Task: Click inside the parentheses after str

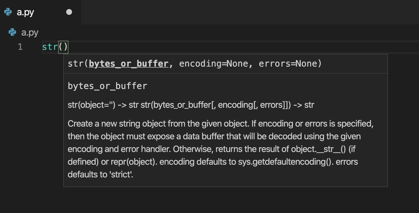Action: (63, 47)
